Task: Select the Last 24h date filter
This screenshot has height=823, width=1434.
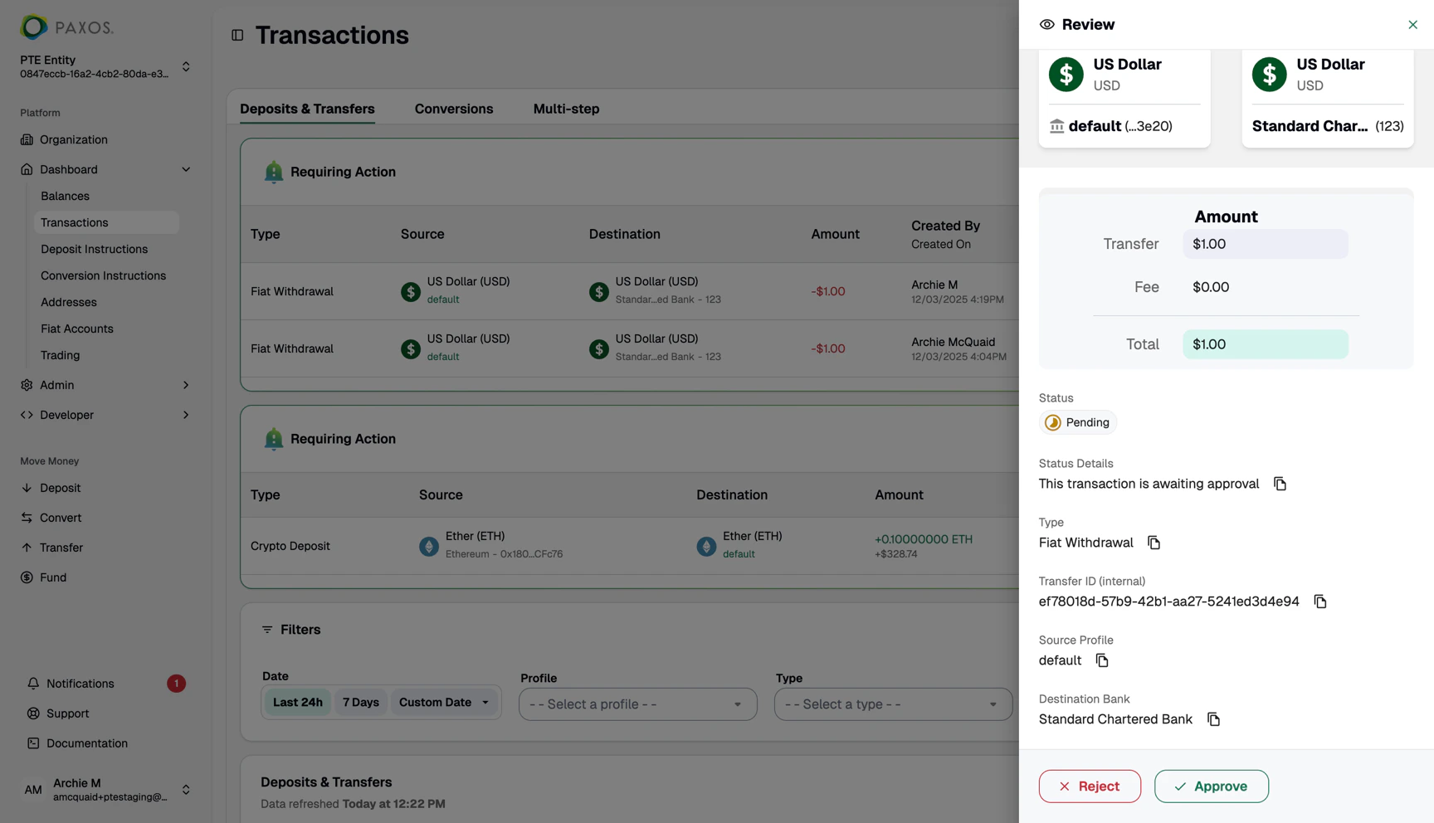Action: point(297,703)
